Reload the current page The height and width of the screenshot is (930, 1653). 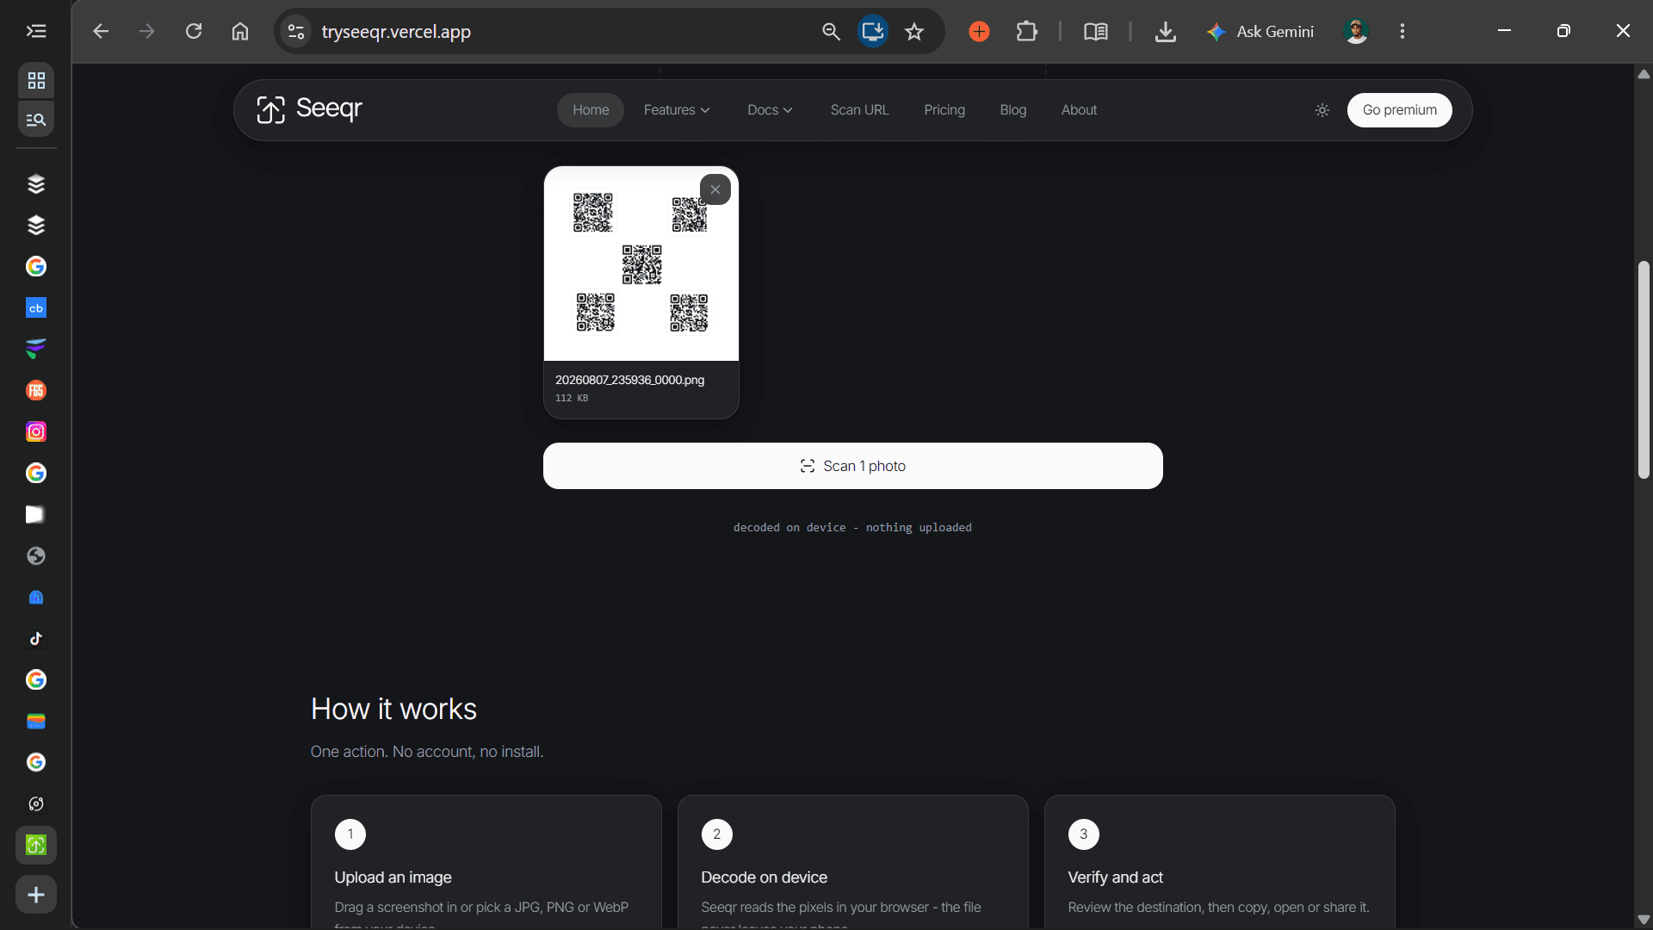(194, 32)
